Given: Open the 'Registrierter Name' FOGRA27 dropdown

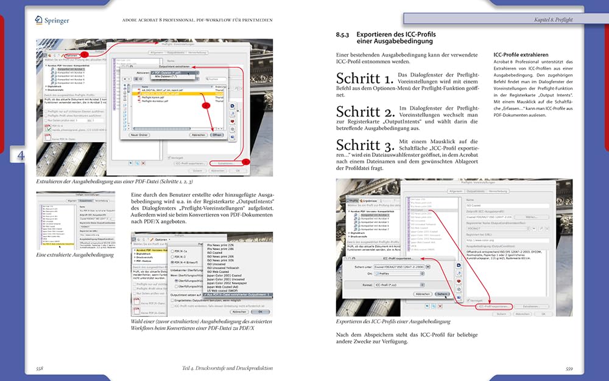Looking at the screenshot, I should click(x=498, y=228).
